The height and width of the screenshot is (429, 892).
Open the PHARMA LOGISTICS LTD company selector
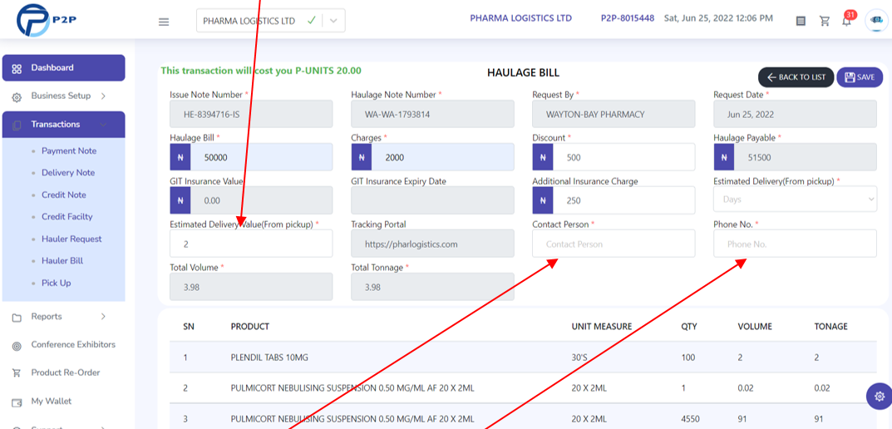pyautogui.click(x=271, y=21)
